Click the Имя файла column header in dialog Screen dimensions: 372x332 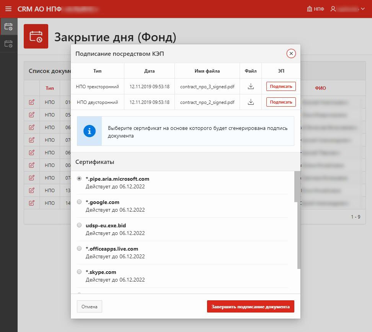click(x=207, y=71)
